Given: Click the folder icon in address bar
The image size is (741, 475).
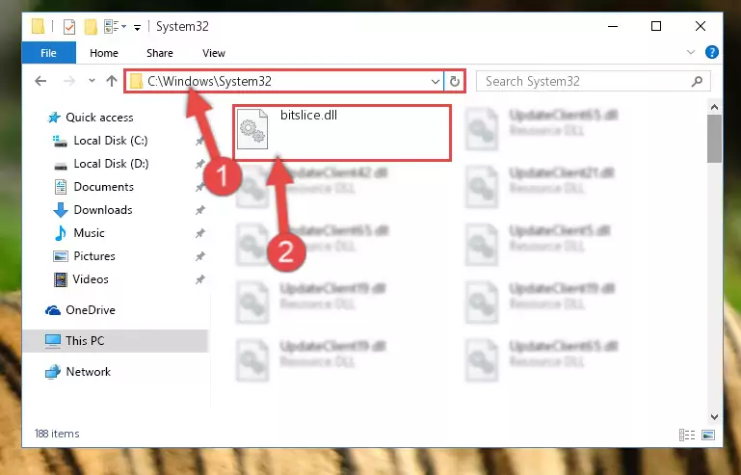Looking at the screenshot, I should click(136, 81).
